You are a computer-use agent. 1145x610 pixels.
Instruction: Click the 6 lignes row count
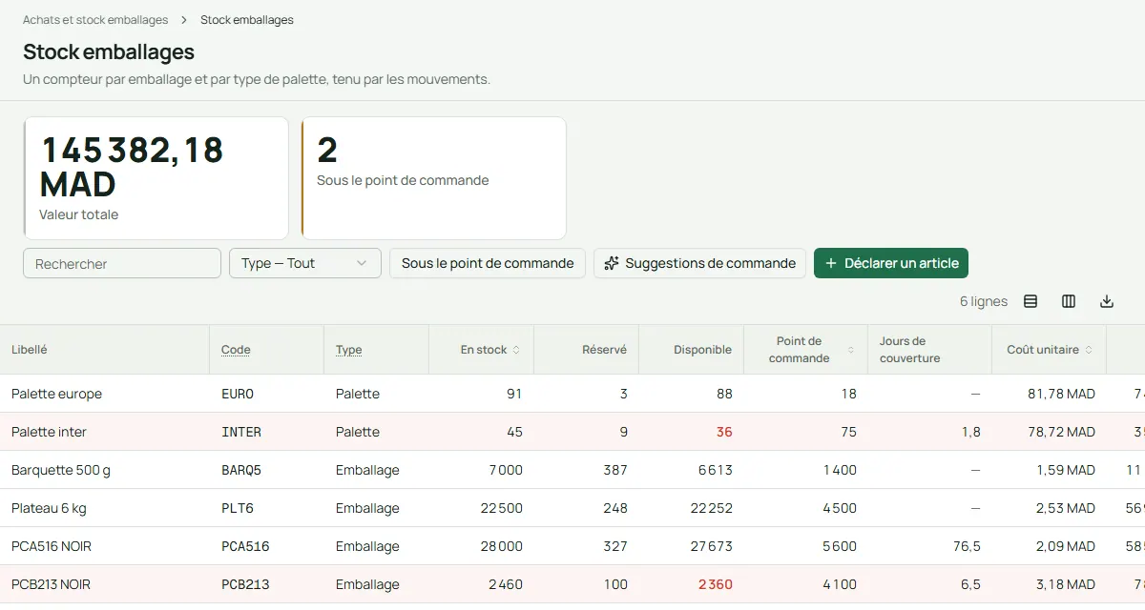[984, 301]
